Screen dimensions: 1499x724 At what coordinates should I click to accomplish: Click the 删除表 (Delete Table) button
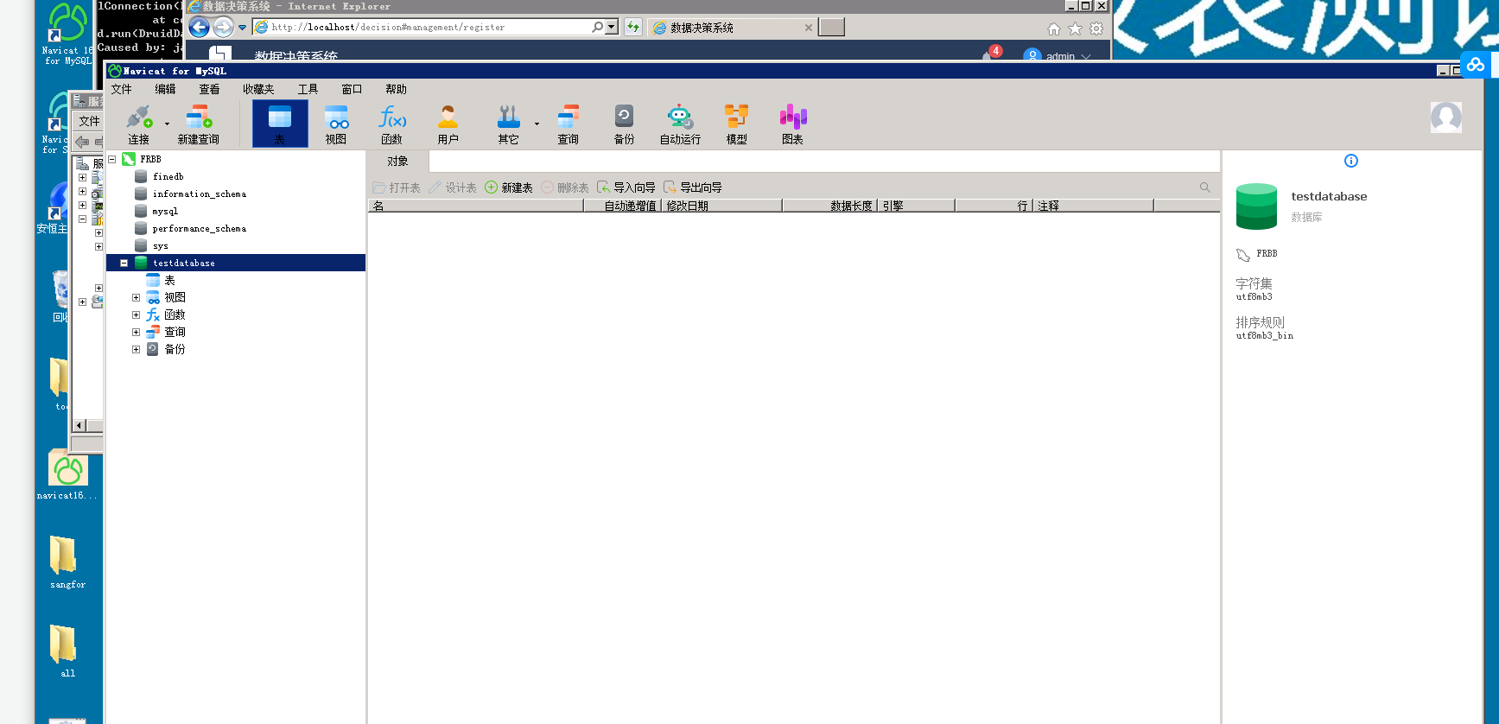coord(565,187)
